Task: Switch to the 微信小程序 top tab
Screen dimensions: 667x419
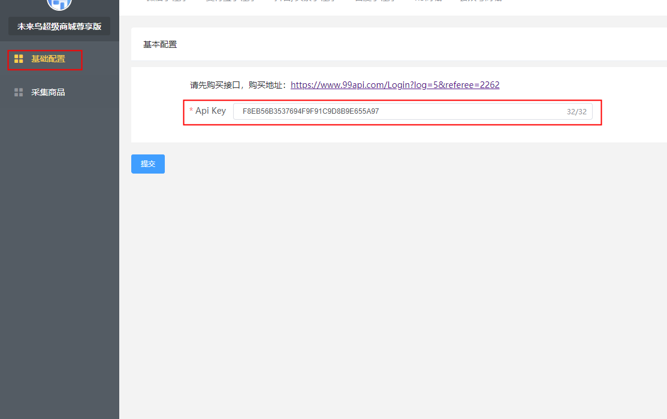Action: click(x=167, y=2)
